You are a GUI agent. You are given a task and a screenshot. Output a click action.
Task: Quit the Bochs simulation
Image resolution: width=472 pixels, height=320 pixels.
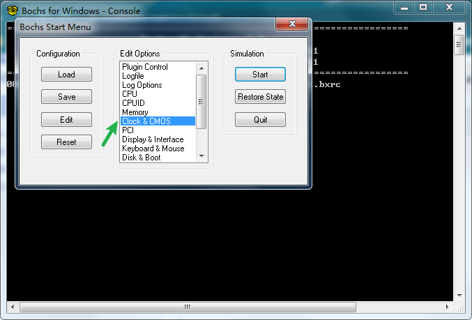260,119
